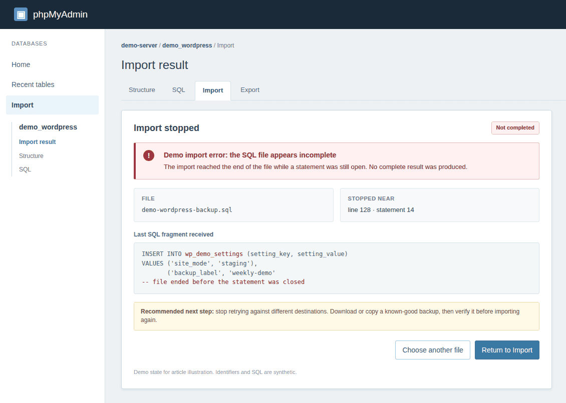Click the ('backup_label', 'weekly-demo' line

click(x=221, y=272)
